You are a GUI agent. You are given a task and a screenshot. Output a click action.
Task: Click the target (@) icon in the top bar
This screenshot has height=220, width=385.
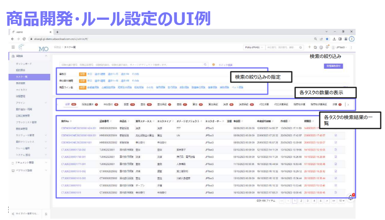point(321,47)
